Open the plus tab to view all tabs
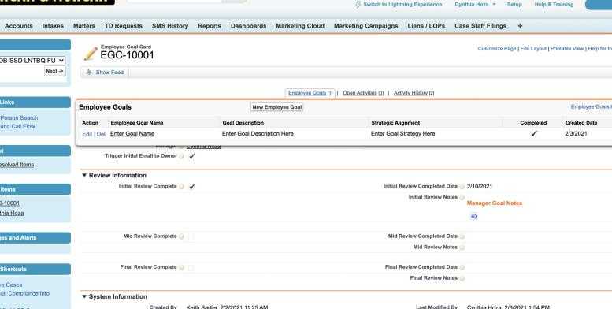The image size is (612, 309). click(520, 26)
